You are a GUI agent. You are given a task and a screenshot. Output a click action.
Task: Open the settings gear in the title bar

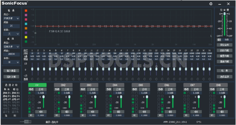(x=211, y=4)
